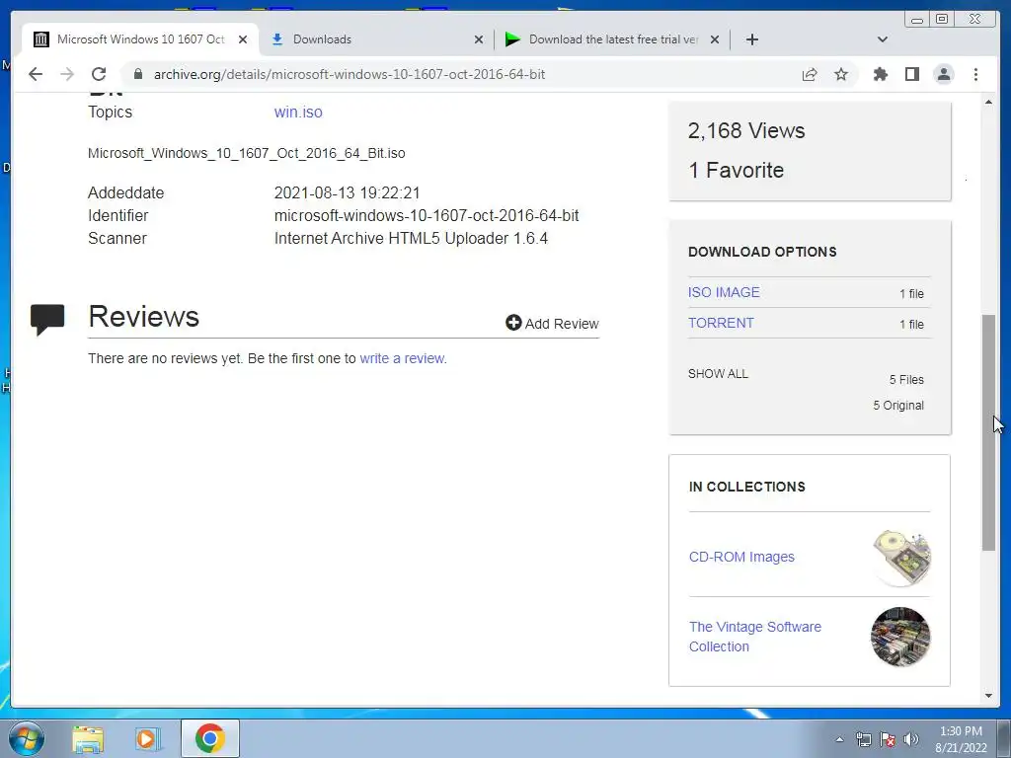Viewport: 1011px width, 758px height.
Task: Switch to the Downloads tab
Action: click(x=377, y=39)
